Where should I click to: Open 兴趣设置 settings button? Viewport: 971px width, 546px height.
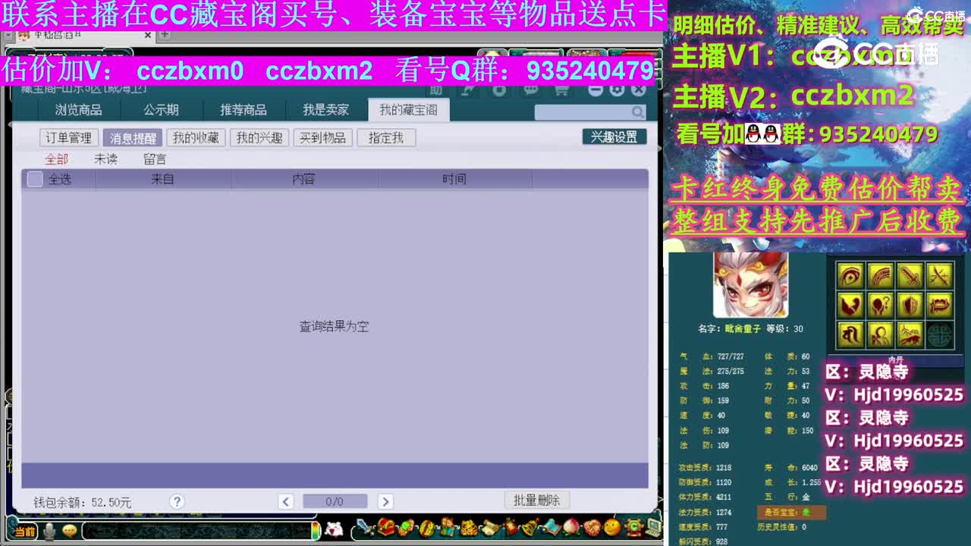[614, 136]
